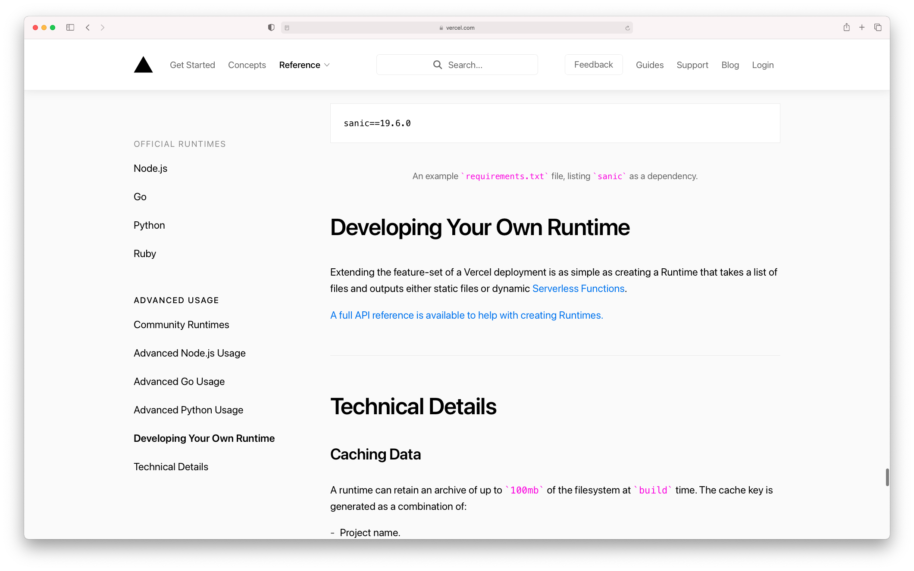The image size is (914, 571).
Task: Open the Get Started nav item
Action: pos(192,65)
